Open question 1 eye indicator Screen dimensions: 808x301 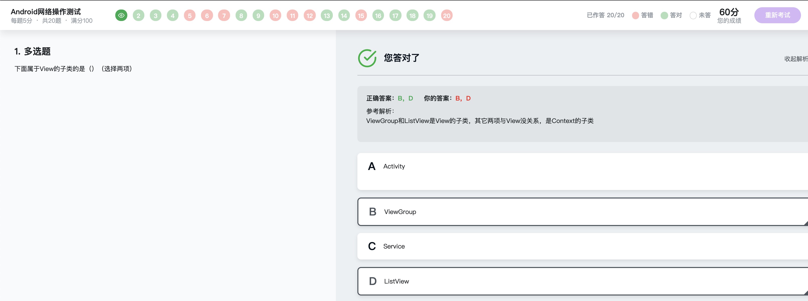pyautogui.click(x=121, y=15)
